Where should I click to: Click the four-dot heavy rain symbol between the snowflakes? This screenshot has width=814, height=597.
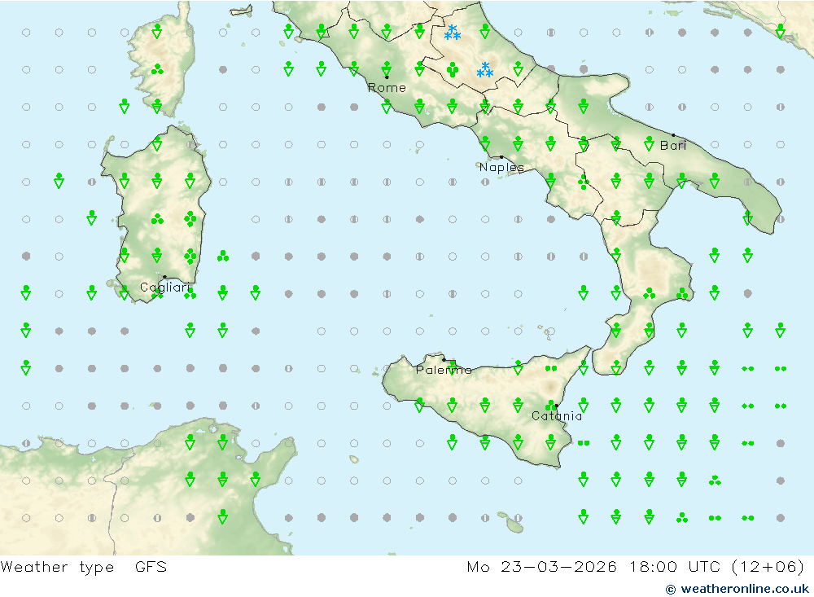click(x=452, y=69)
